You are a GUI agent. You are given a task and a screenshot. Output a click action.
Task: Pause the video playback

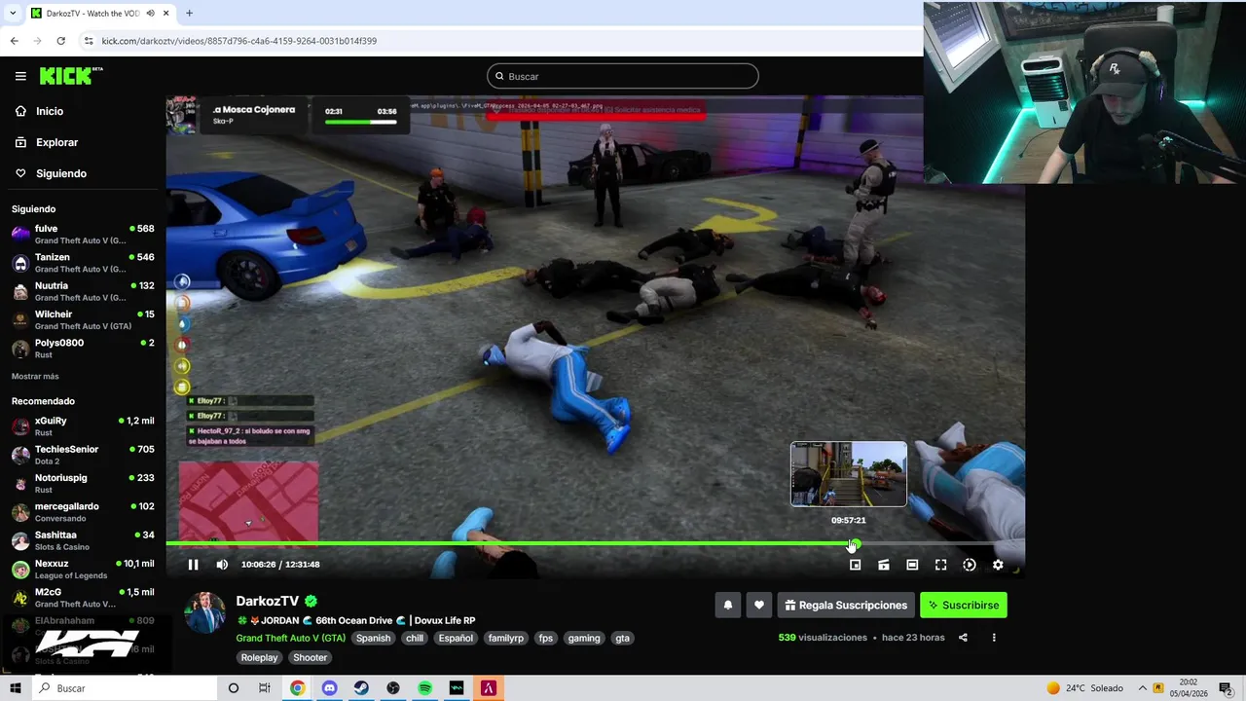[x=193, y=565]
